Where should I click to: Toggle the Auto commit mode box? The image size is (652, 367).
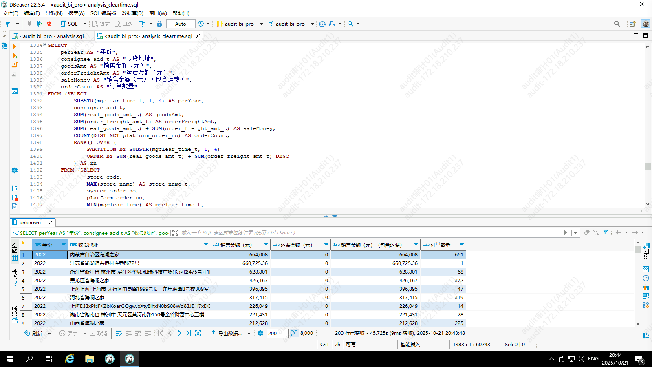pos(181,24)
